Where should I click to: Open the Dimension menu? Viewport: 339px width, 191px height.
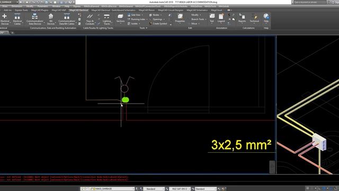[x=17, y=6]
